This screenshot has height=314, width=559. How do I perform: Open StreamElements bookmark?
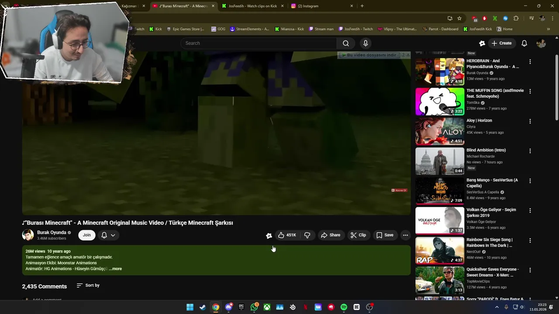249,29
